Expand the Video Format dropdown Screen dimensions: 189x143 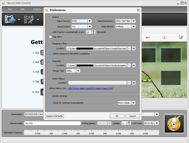90,21
